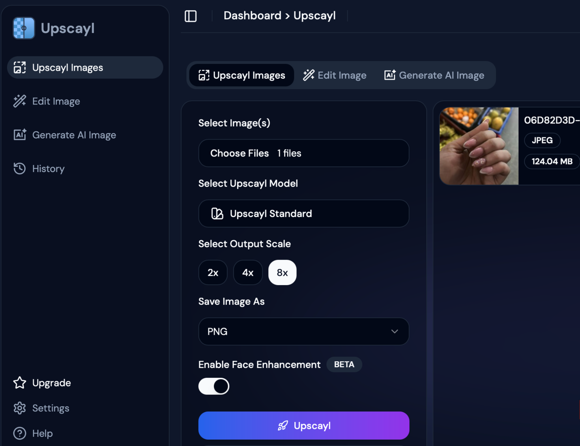
Task: Click the Upscayl Images tab icon
Action: [204, 75]
